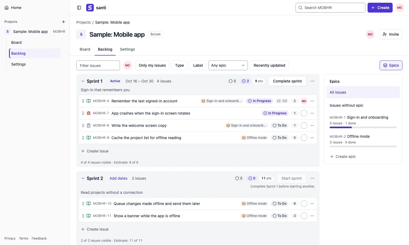Image resolution: width=409 pixels, height=245 pixels.
Task: Open the ellipsis menu for MOBHR-11
Action: (312, 216)
